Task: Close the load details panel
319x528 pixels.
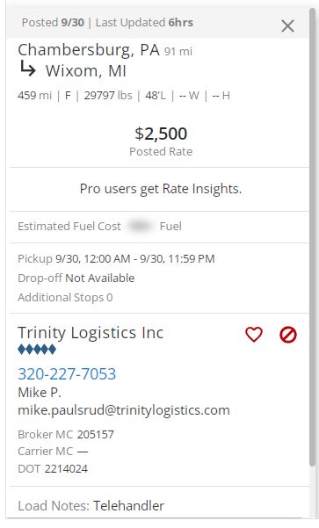Action: coord(287,26)
